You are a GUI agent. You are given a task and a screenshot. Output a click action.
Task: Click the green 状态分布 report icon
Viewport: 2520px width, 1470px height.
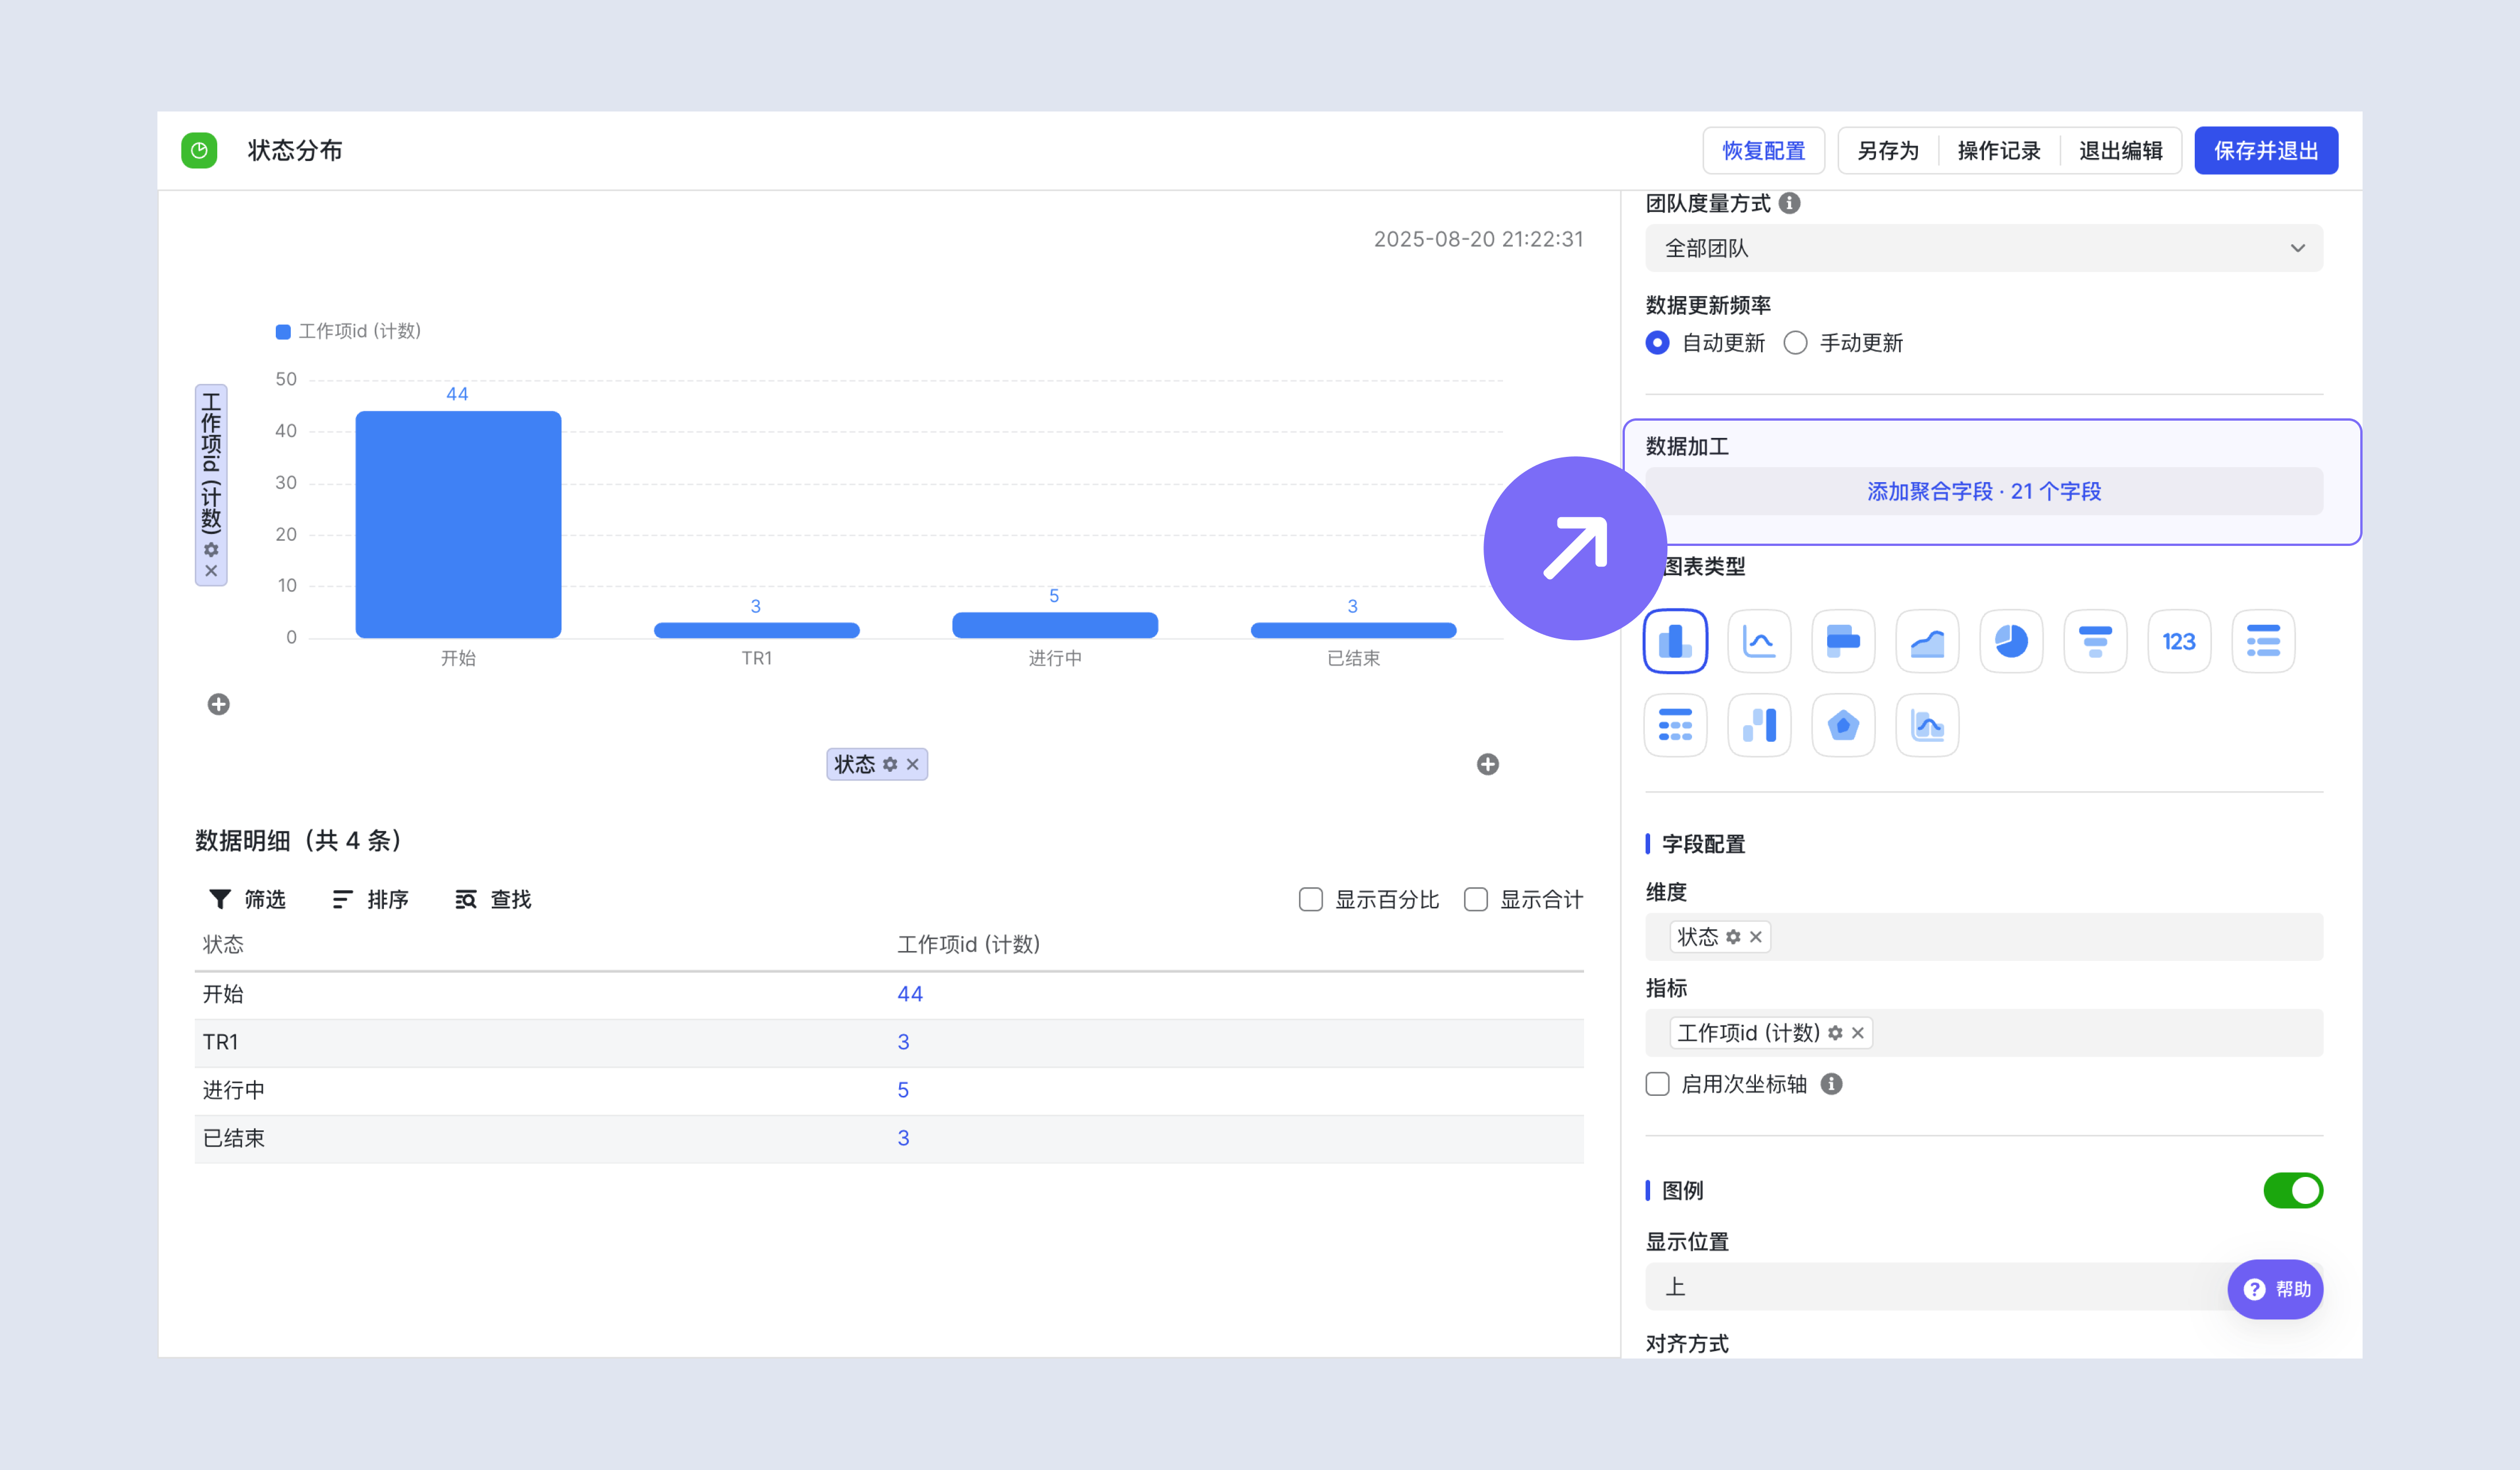pos(199,150)
